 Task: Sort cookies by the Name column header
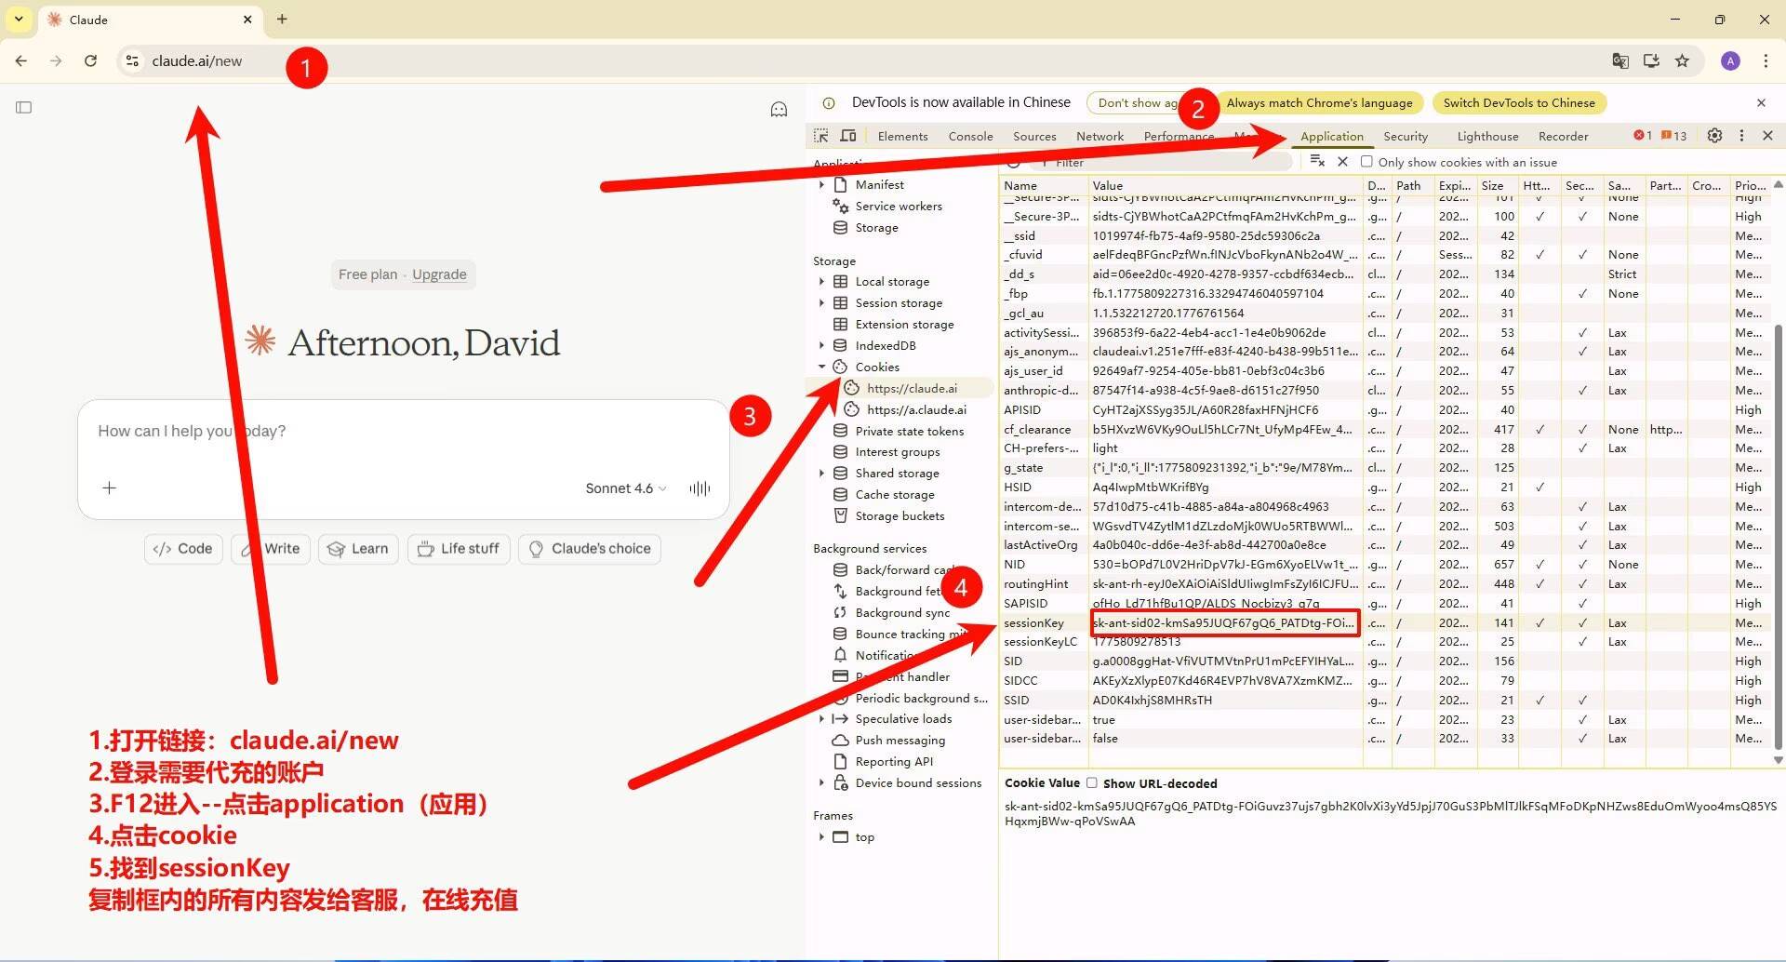[1043, 185]
